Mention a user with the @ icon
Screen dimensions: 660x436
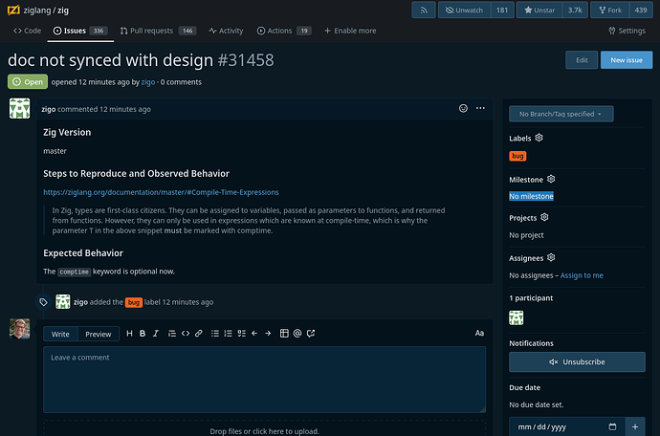coord(297,334)
